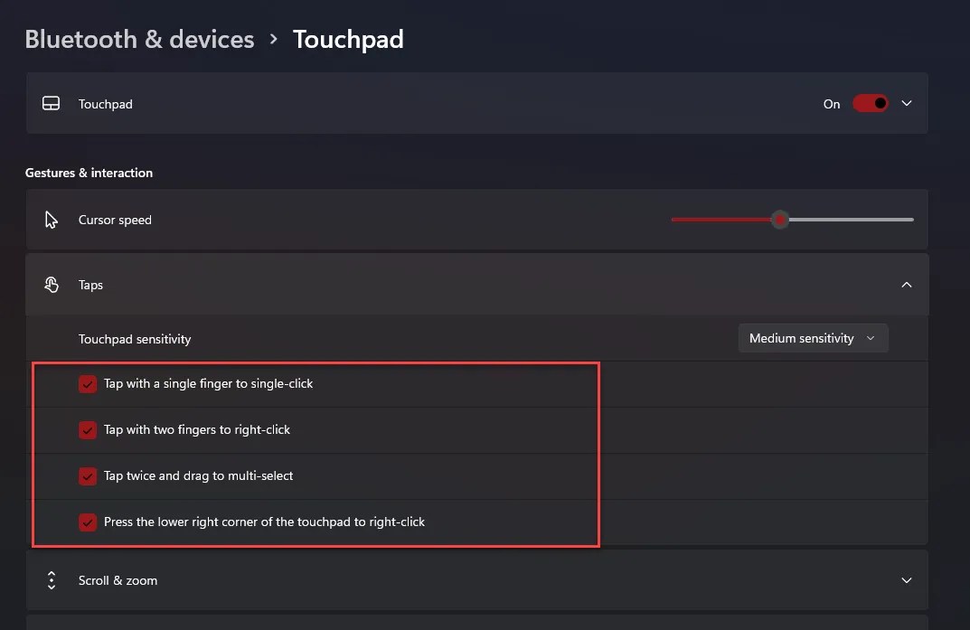Switch off the Touchpad toggle
The width and height of the screenshot is (970, 630).
click(x=869, y=103)
